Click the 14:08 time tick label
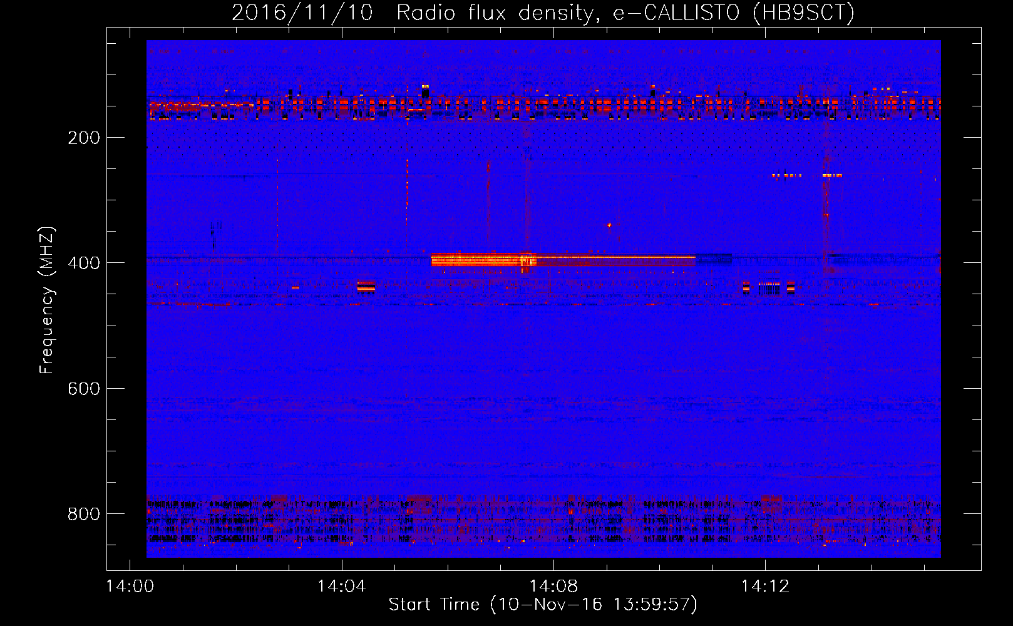 coord(553,586)
